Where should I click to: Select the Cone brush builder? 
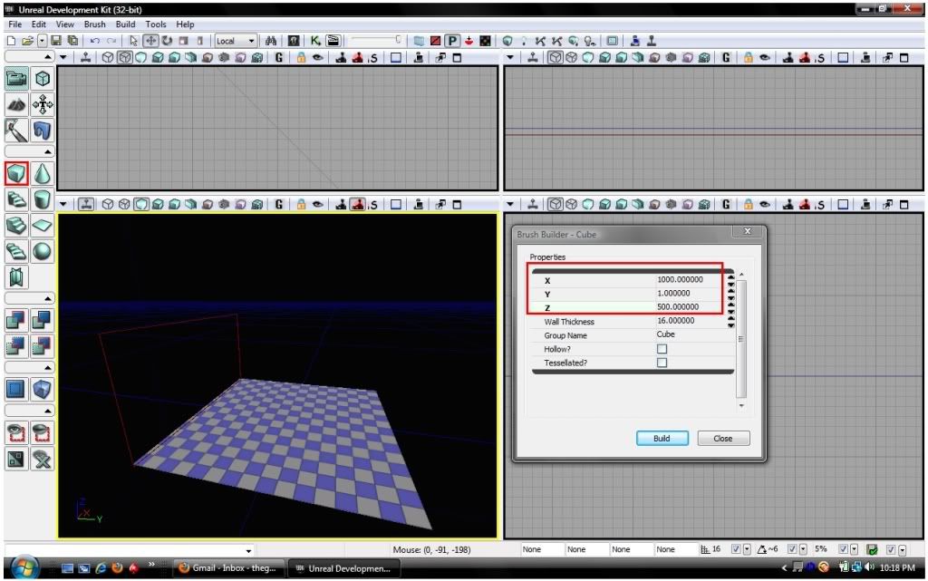click(x=42, y=174)
